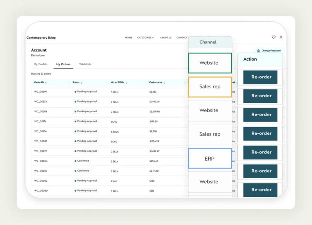
Task: Select the Sales rep channel option
Action: point(210,87)
